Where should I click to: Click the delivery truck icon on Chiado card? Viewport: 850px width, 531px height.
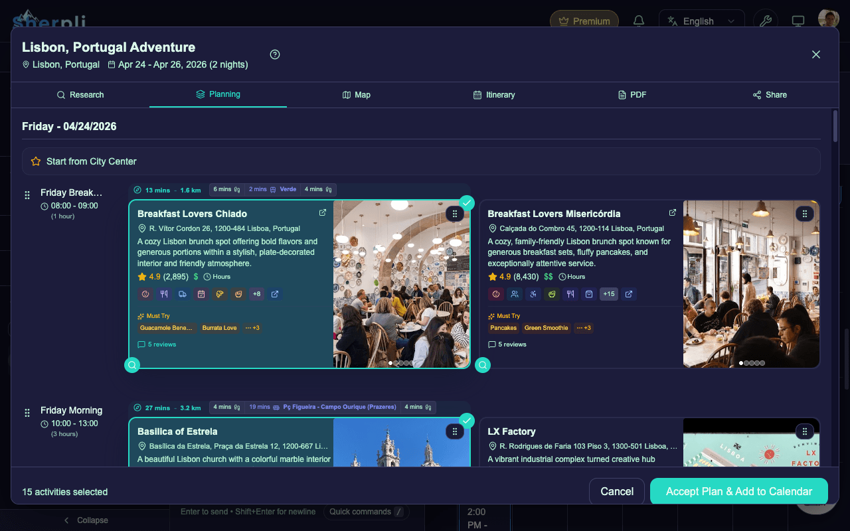[x=182, y=294]
